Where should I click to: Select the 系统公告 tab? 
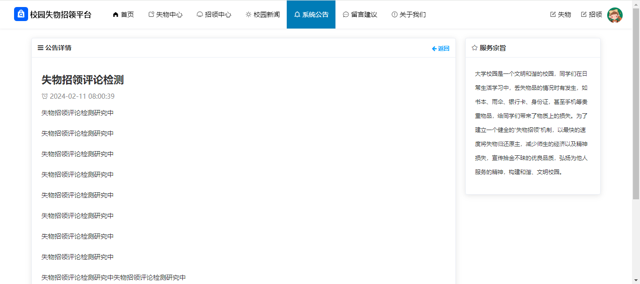311,15
